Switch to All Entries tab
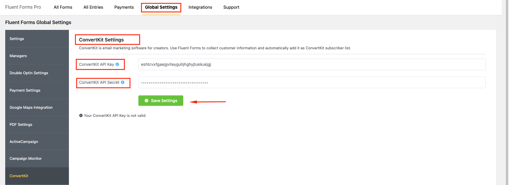Viewport: 509px width, 185px height. [x=93, y=7]
